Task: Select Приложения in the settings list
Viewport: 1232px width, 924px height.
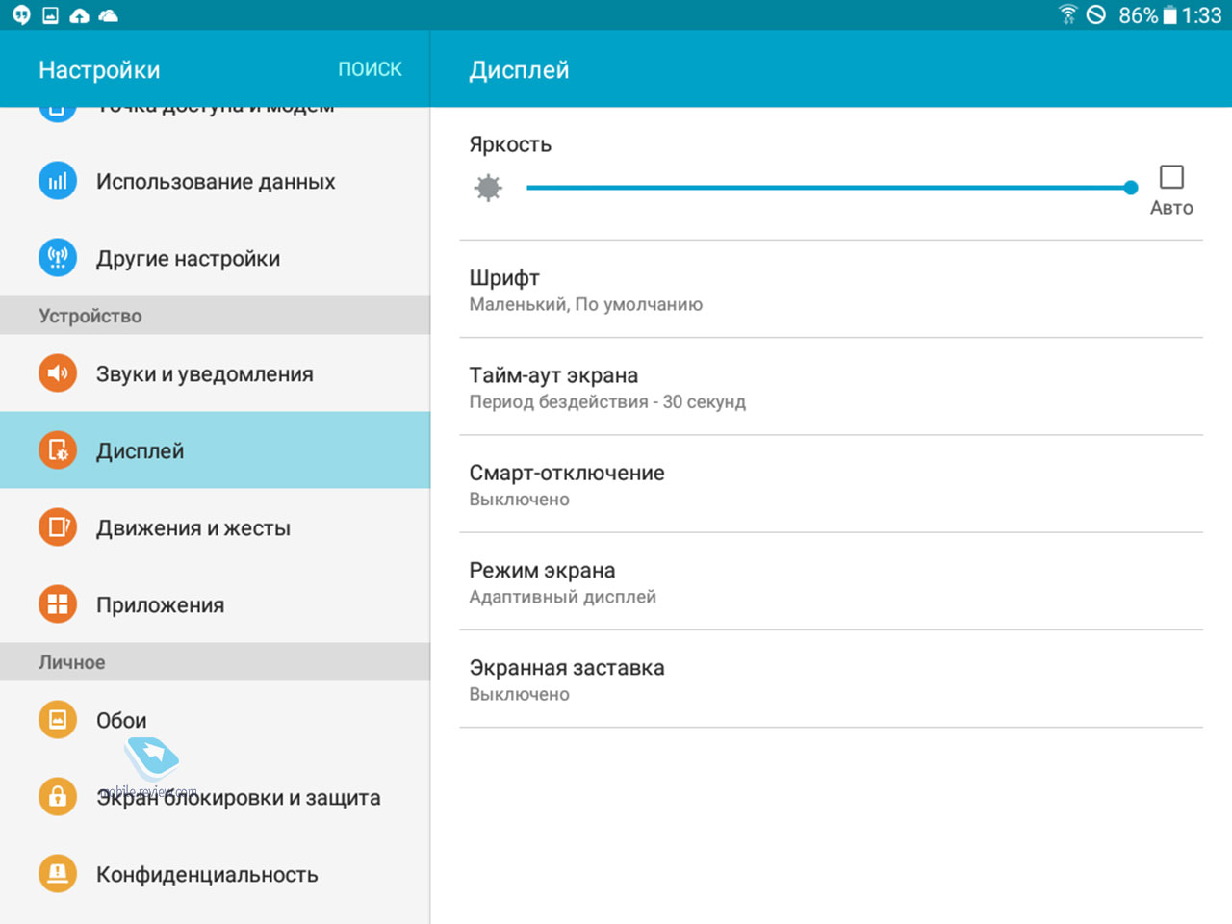Action: (x=160, y=605)
